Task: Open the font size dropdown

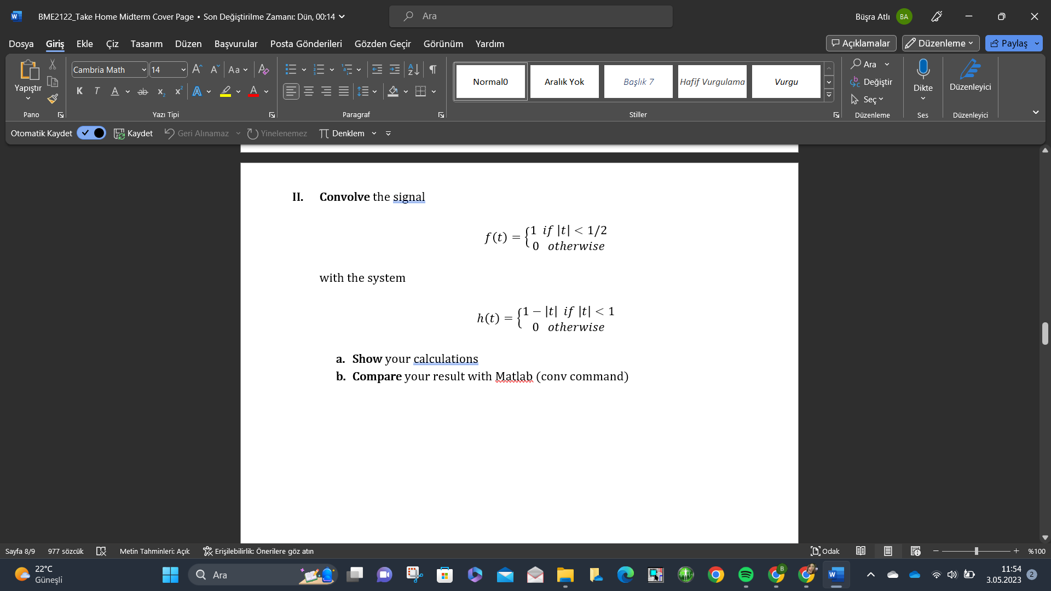Action: tap(182, 69)
